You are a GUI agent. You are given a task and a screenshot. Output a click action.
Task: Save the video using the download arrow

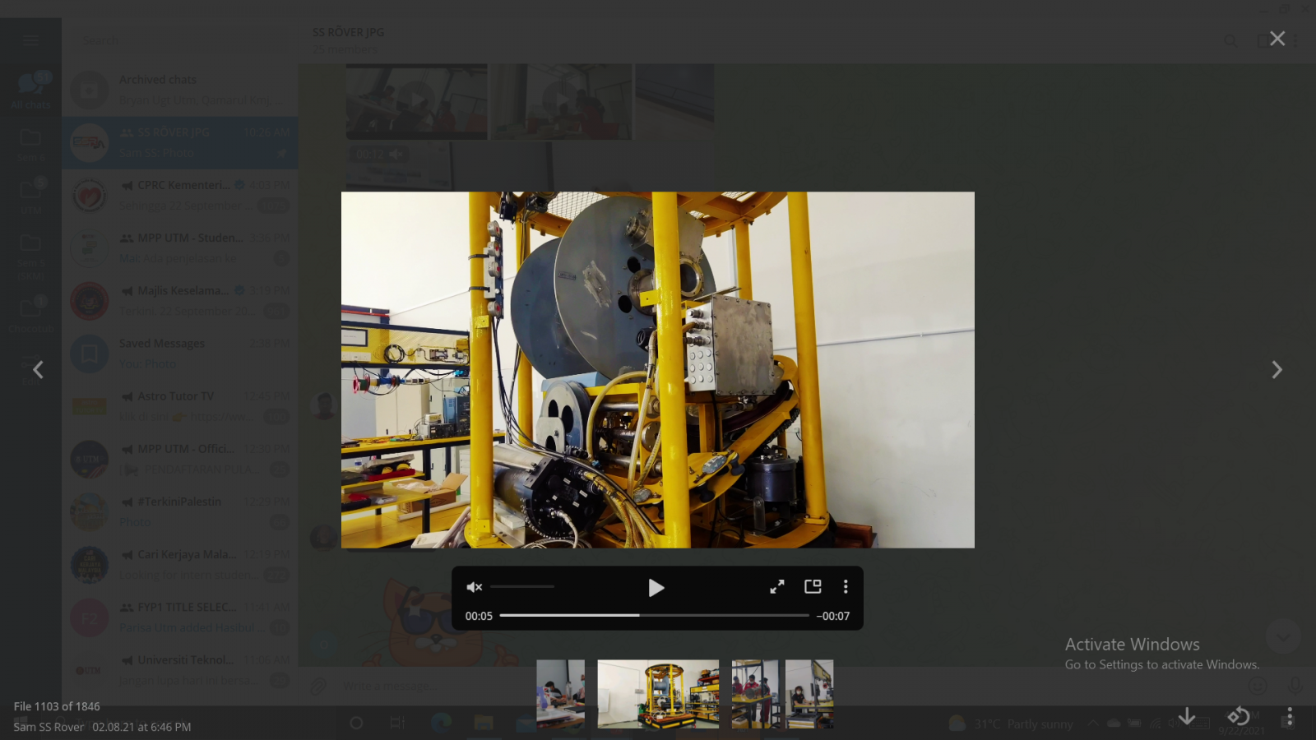click(x=1187, y=716)
